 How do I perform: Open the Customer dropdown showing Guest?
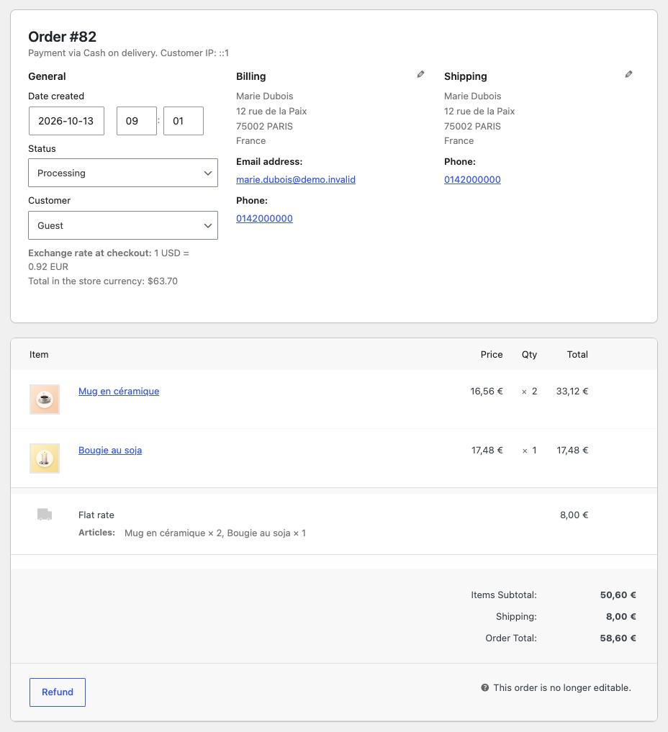coord(123,225)
